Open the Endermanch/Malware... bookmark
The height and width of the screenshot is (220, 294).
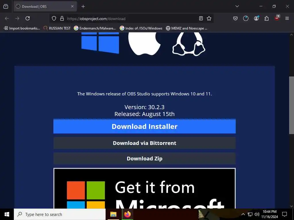(x=95, y=28)
